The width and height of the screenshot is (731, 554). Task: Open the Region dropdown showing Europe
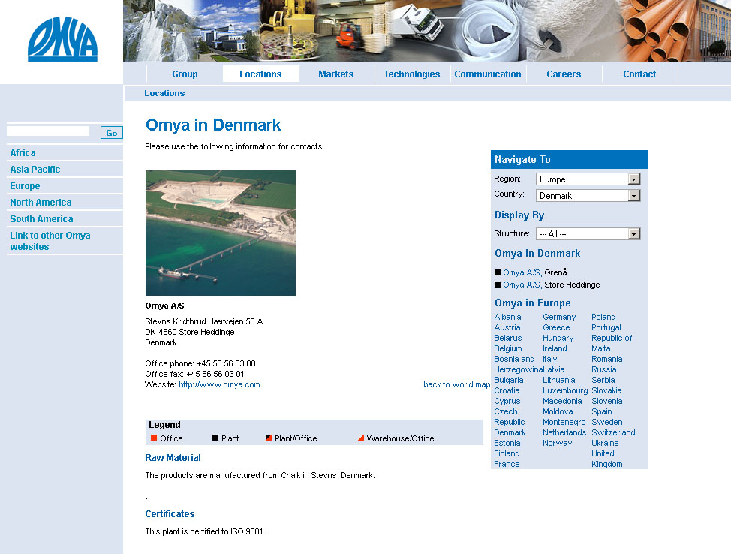click(588, 179)
